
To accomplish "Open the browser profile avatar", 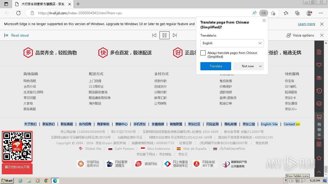I will click(x=309, y=13).
